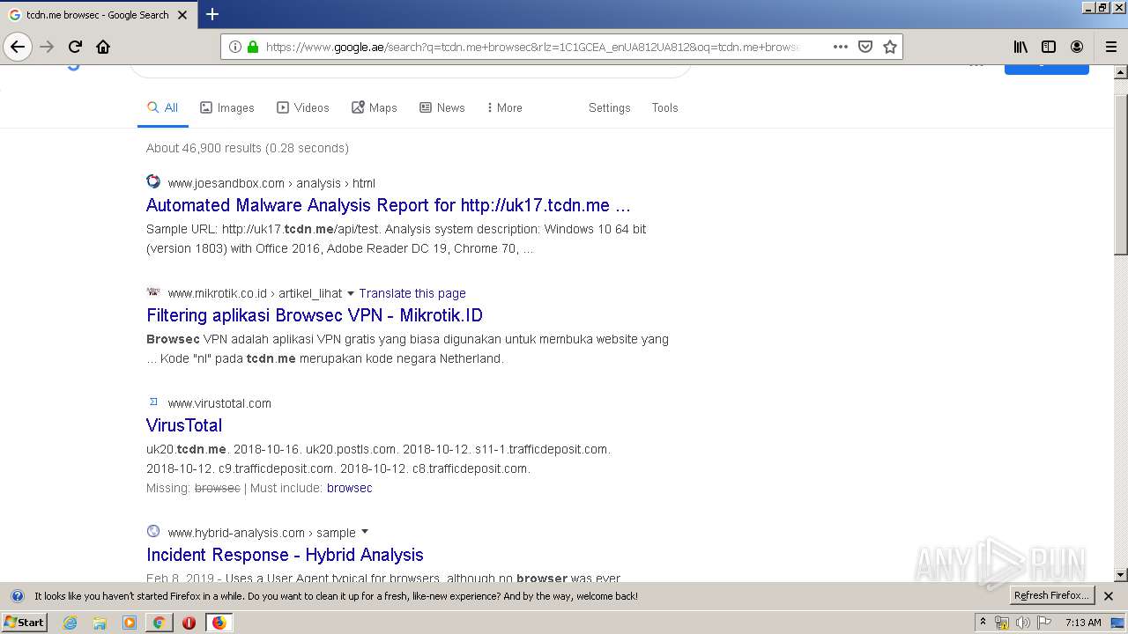
Task: Open Filtering aplikasi Browsec VPN result
Action: (315, 315)
